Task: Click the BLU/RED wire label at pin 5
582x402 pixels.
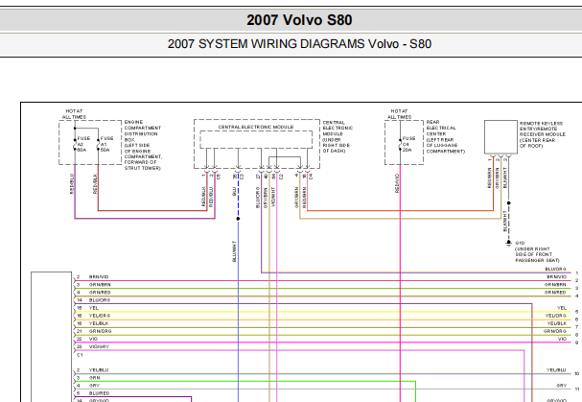Action: click(x=99, y=393)
